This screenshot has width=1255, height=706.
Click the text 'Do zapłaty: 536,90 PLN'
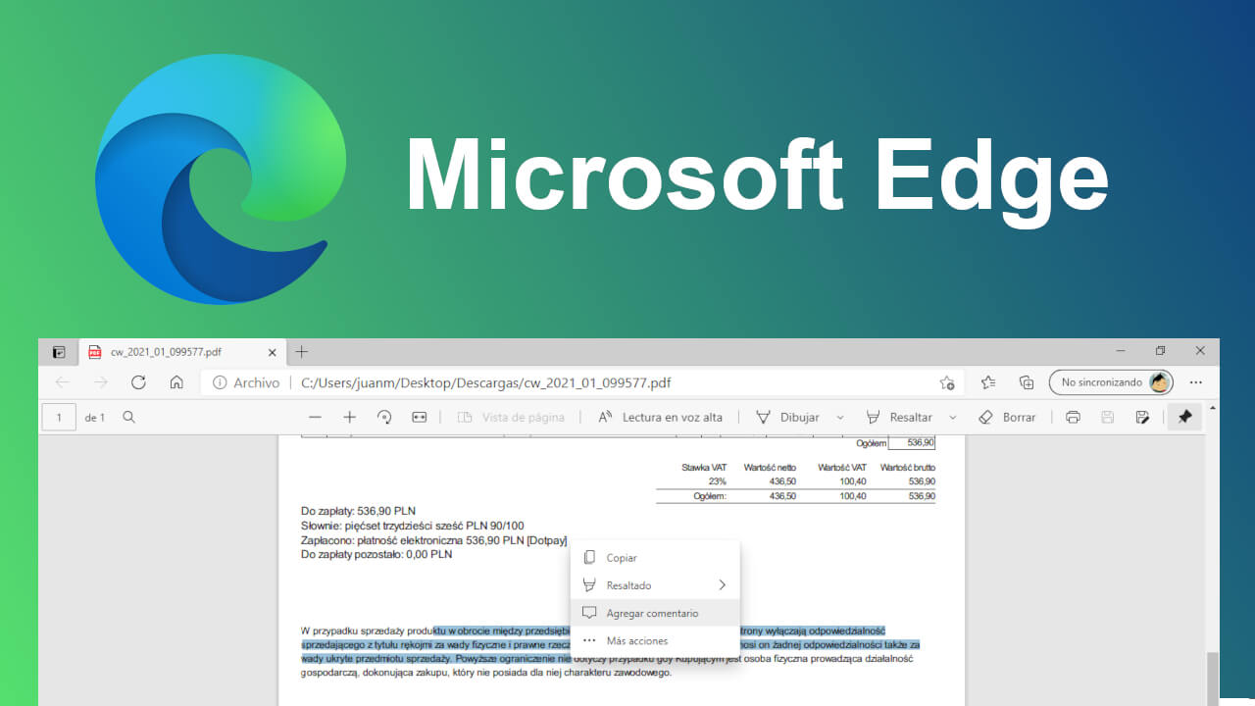tap(358, 511)
